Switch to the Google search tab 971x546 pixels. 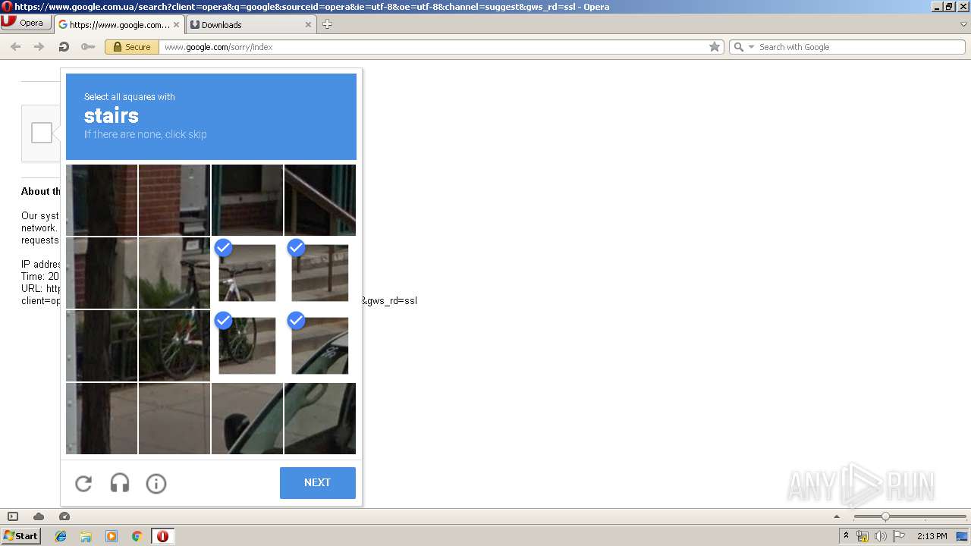click(x=119, y=24)
